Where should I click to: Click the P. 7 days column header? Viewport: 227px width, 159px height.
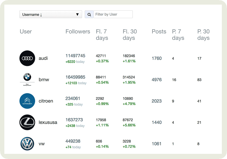point(178,35)
